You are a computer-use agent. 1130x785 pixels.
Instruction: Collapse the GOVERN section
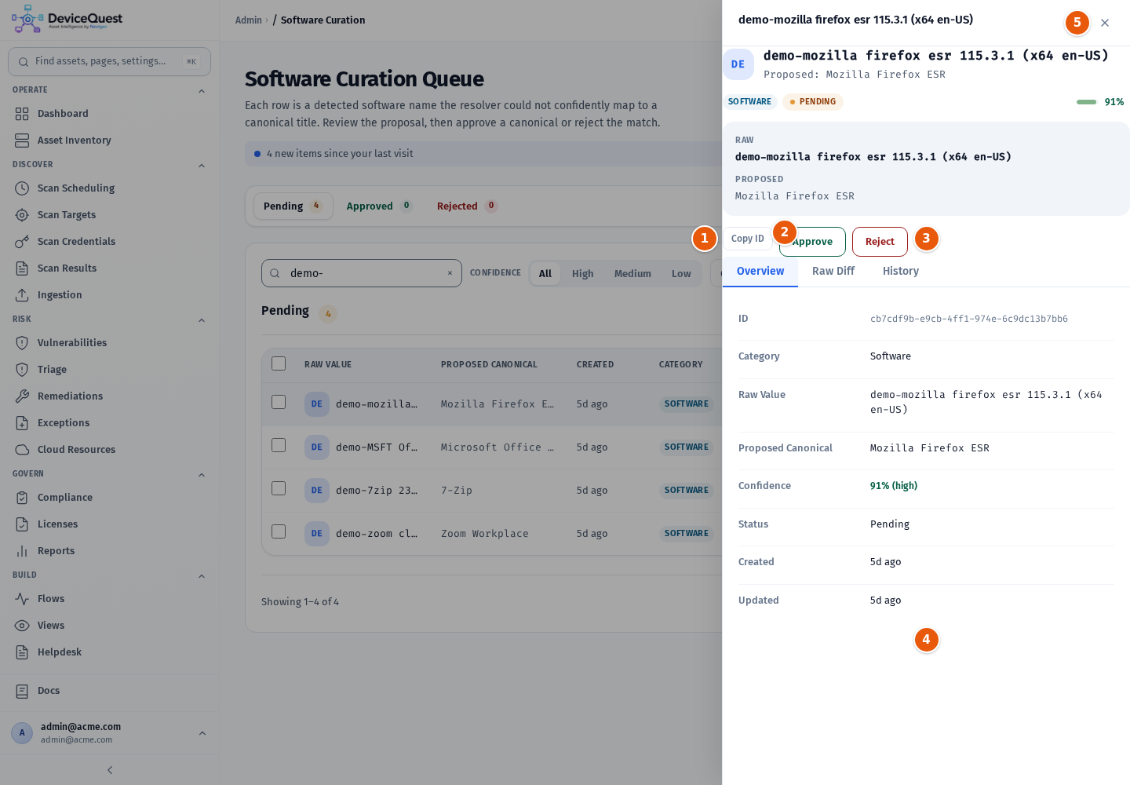[202, 475]
